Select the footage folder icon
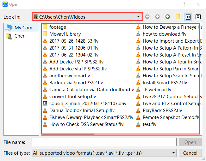Image resolution: width=206 pixels, height=161 pixels. pos(45,27)
